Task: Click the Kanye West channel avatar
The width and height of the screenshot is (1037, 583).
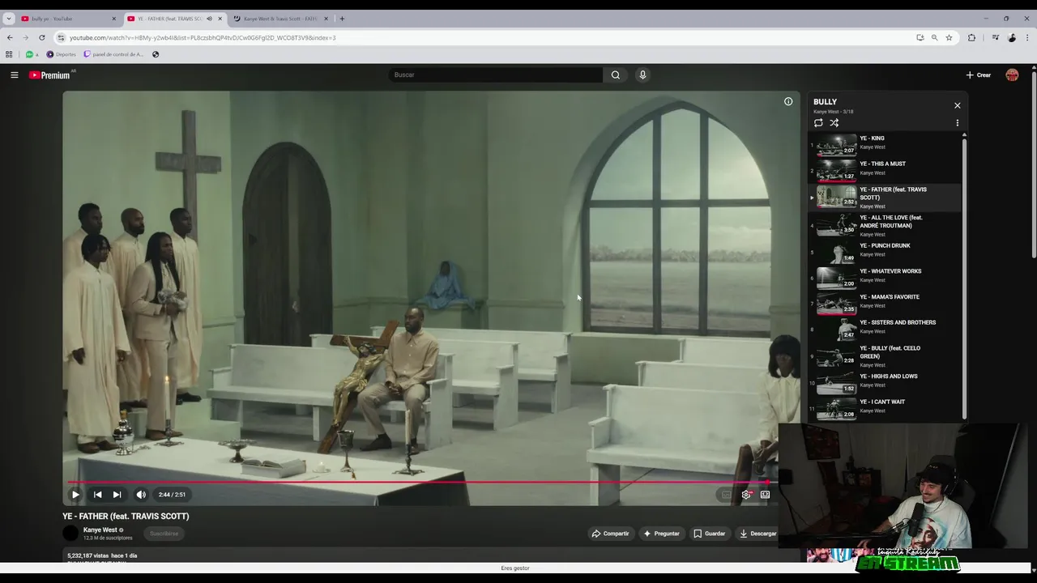Action: pyautogui.click(x=70, y=533)
